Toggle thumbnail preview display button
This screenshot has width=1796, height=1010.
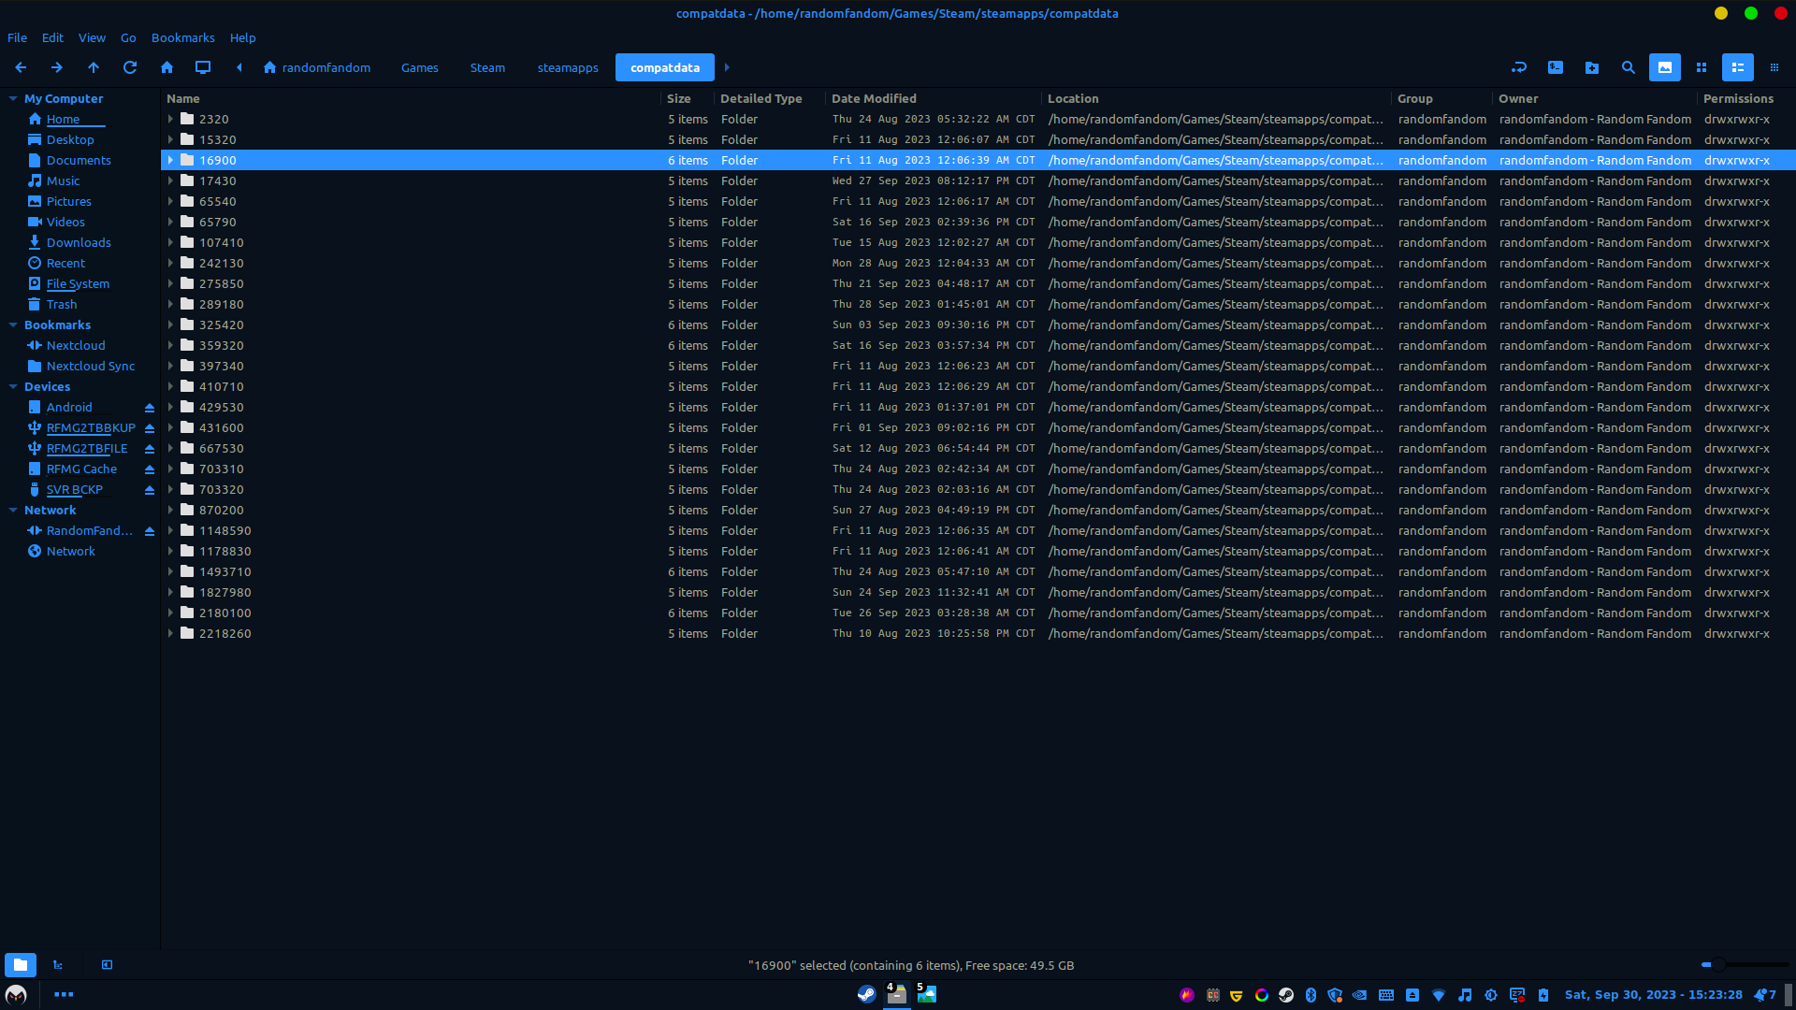[1665, 67]
